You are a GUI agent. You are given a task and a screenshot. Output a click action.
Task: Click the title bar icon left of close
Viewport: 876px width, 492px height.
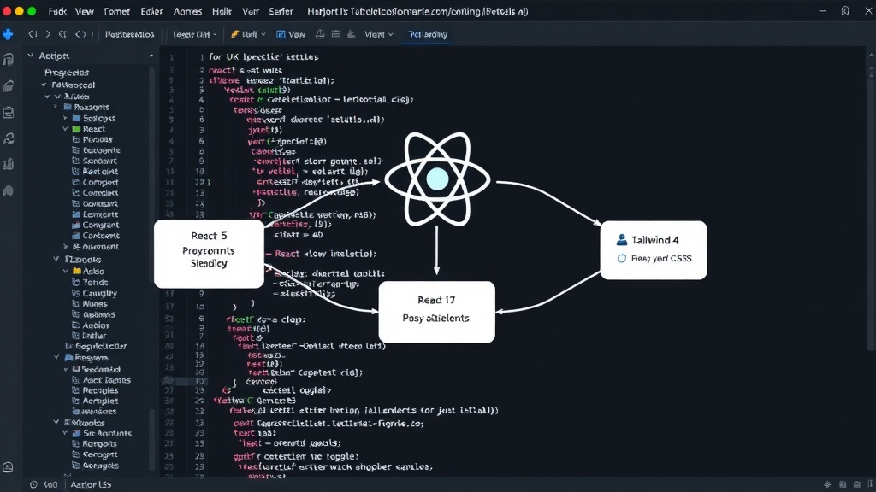[x=845, y=11]
